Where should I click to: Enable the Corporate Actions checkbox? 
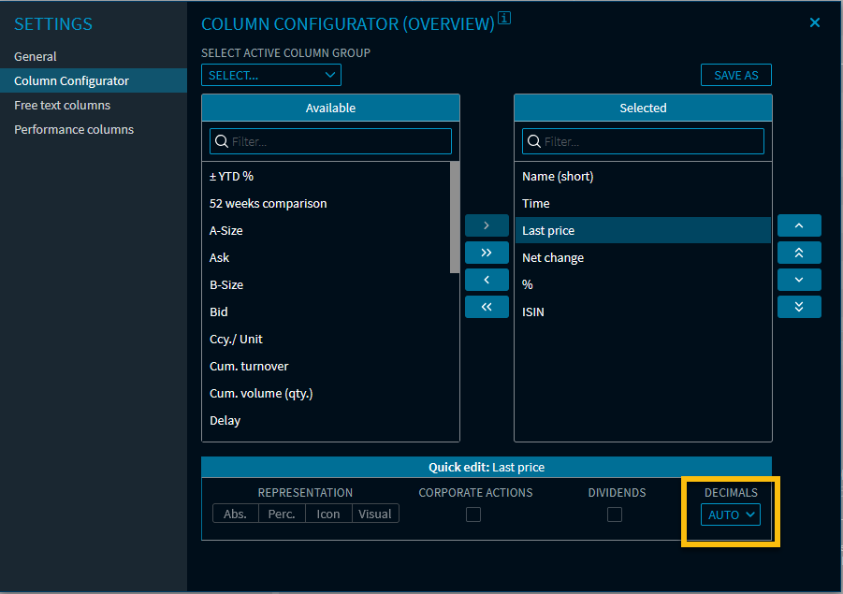pos(473,514)
